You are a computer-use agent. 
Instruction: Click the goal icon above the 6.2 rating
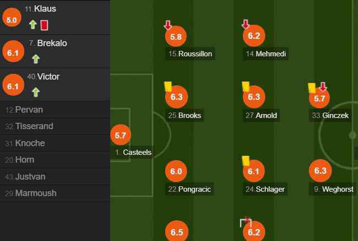tap(246, 222)
